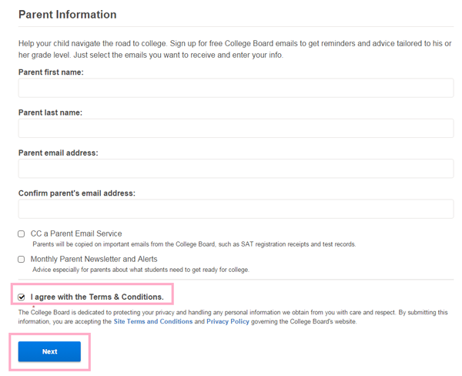Click the newsletter advice description text
462x376 pixels.
click(139, 270)
